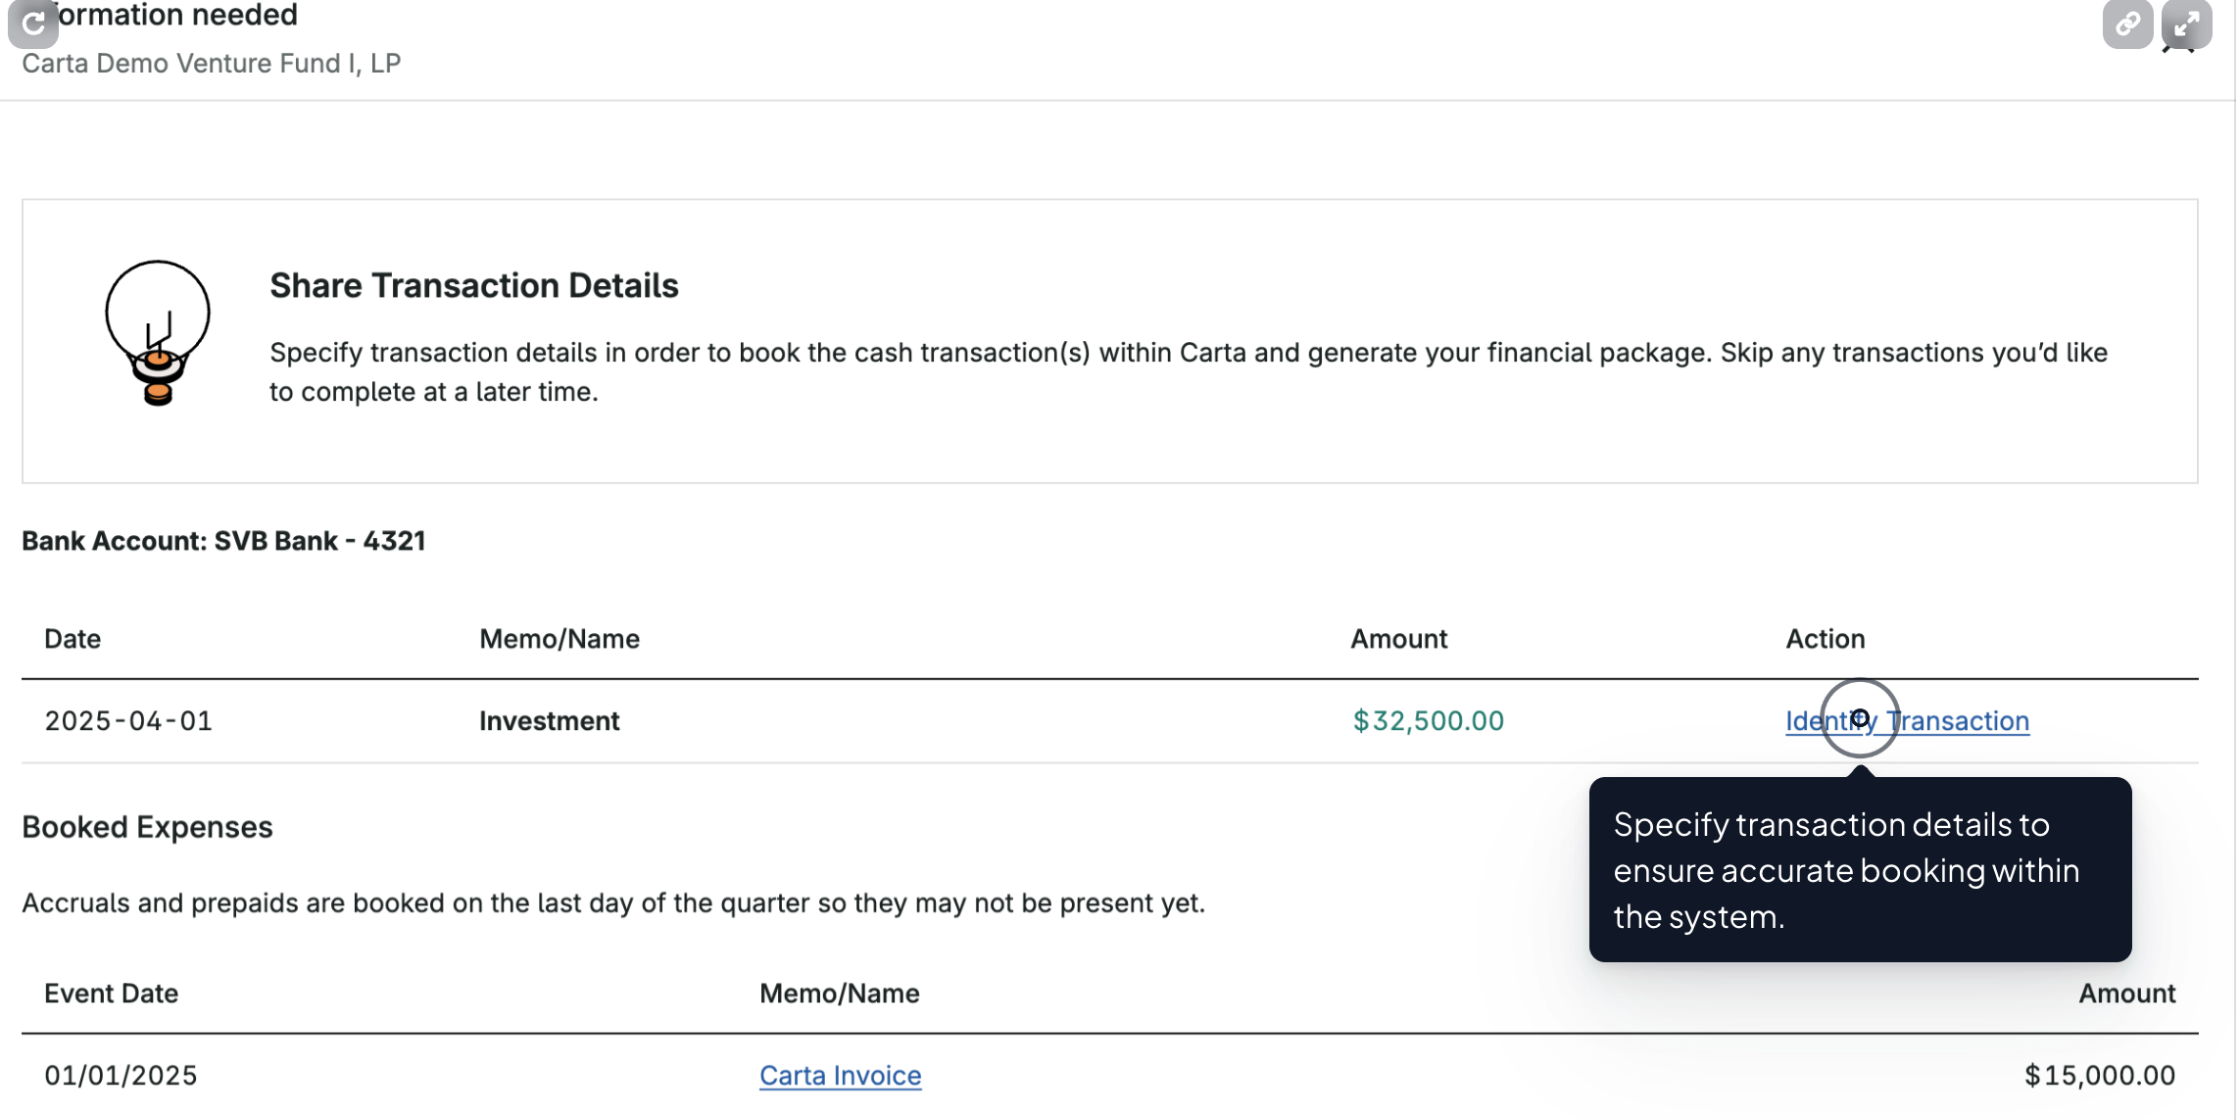
Task: Click the Memo/Name column header
Action: [x=560, y=638]
